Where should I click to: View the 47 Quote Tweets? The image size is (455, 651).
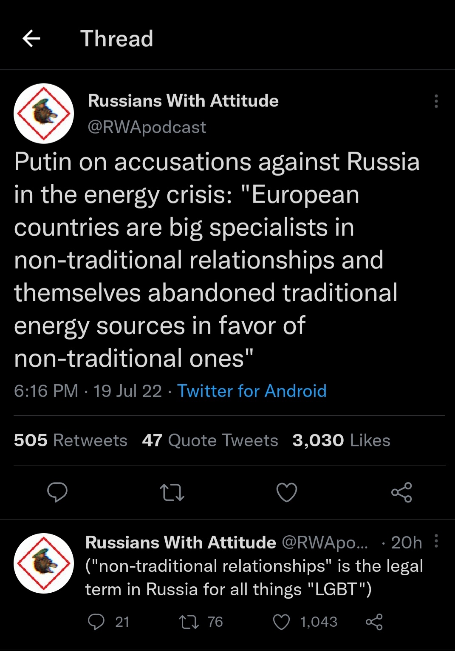tap(210, 440)
